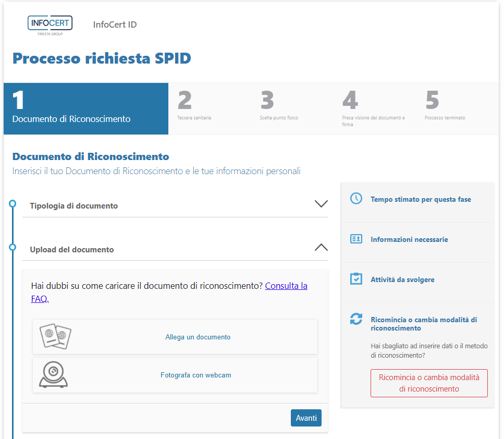Collapse the Upload del documento chevron
This screenshot has width=504, height=439.
point(321,248)
